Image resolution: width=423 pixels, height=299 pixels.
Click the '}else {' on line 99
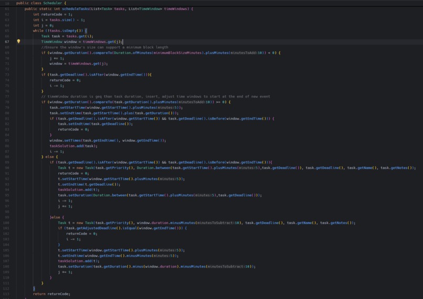click(x=57, y=217)
